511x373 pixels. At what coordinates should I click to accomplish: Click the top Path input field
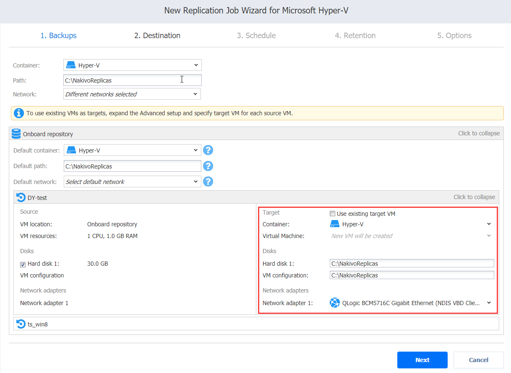(x=133, y=80)
